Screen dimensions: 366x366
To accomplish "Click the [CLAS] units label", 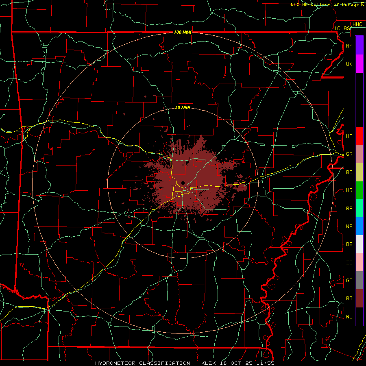I will pyautogui.click(x=344, y=28).
